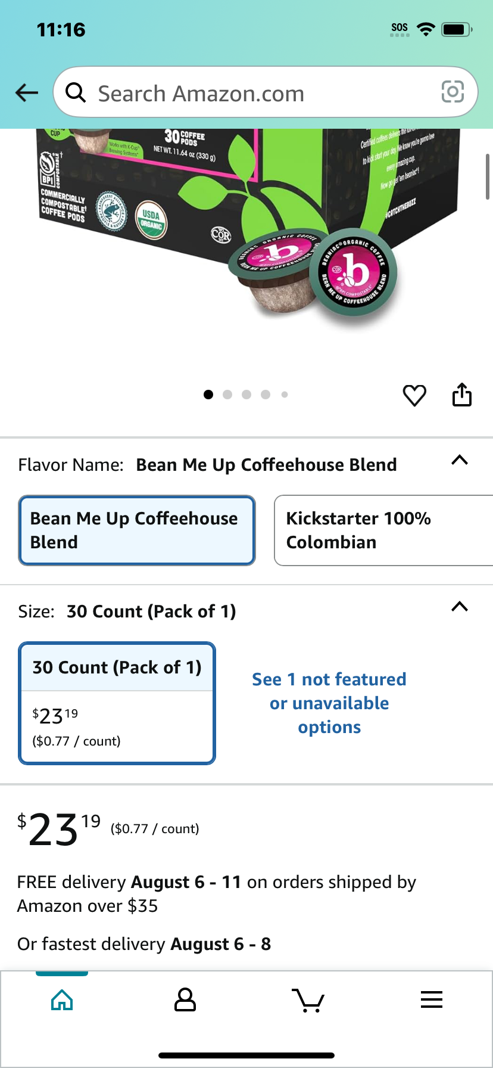The image size is (493, 1068).
Task: Open the account profile icon
Action: pyautogui.click(x=185, y=1000)
